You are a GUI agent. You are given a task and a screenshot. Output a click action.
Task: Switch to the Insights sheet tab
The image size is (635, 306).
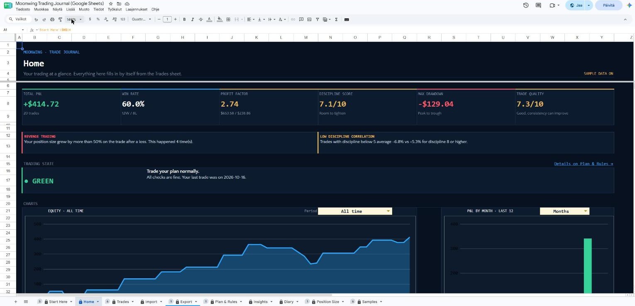261,302
